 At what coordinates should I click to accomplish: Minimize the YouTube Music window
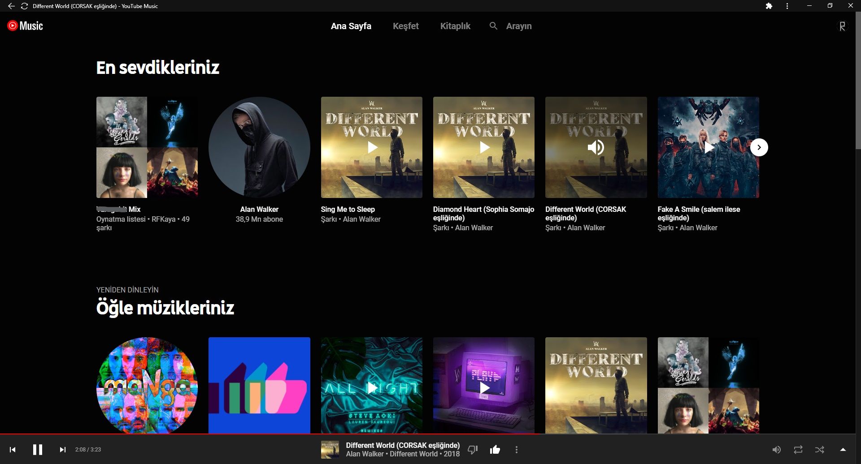click(809, 6)
